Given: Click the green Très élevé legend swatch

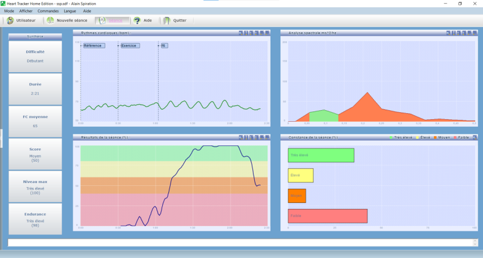Looking at the screenshot, I should click(x=391, y=137).
